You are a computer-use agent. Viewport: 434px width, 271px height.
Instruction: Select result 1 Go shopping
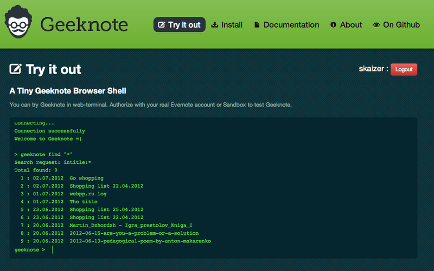coord(62,178)
